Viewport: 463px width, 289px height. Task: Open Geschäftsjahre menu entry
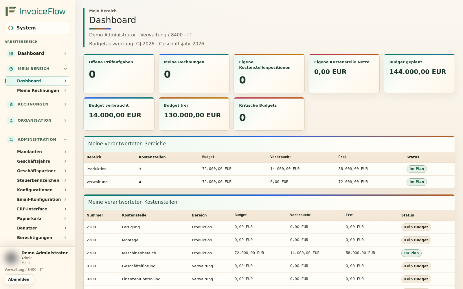[x=37, y=161]
